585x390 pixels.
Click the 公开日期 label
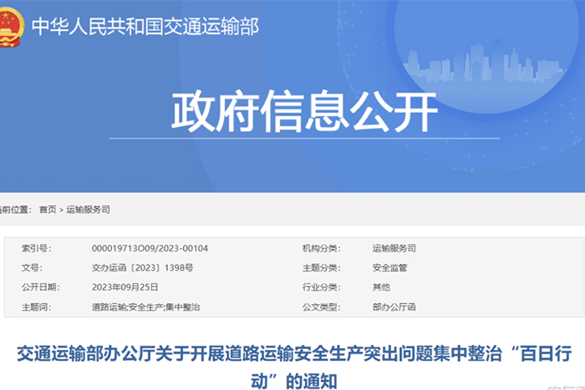[x=40, y=287]
